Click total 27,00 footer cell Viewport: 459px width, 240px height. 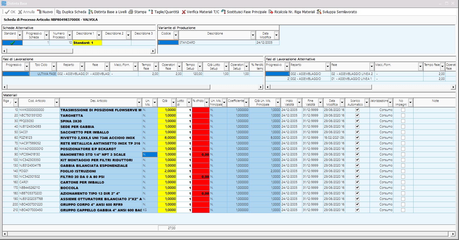pyautogui.click(x=167, y=228)
